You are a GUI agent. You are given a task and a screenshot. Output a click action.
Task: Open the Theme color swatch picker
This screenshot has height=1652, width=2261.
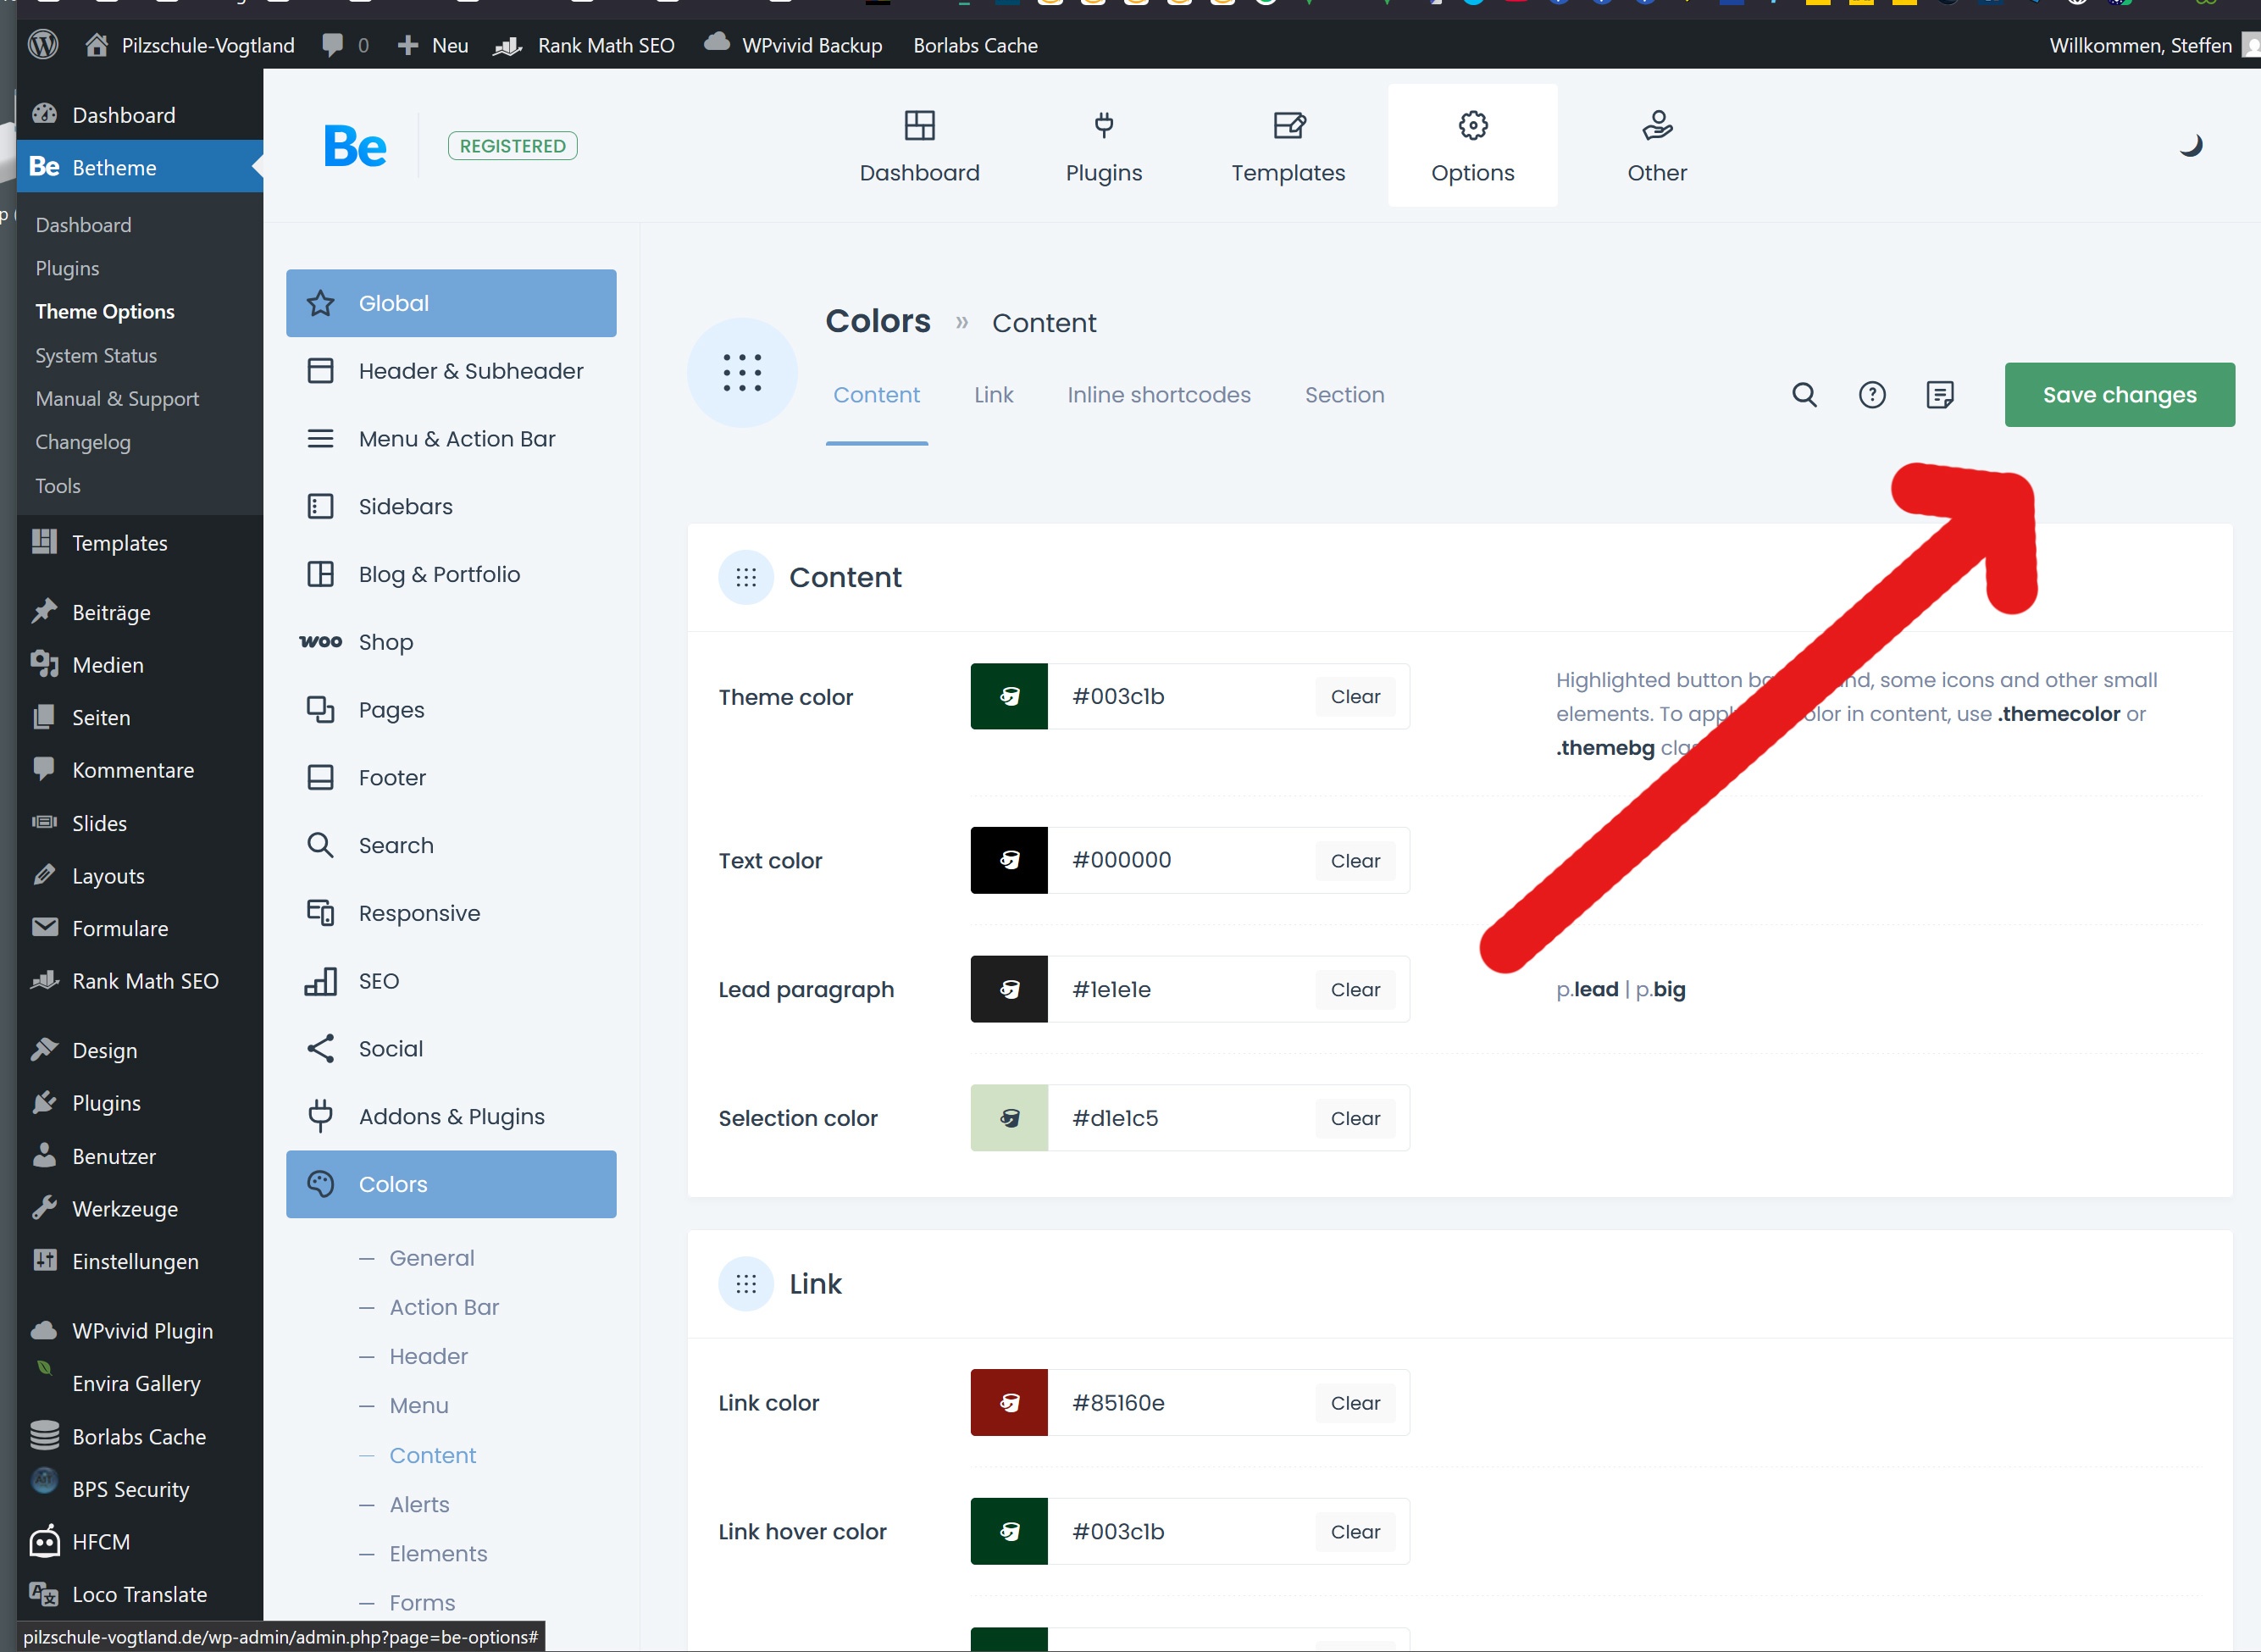(x=1009, y=697)
